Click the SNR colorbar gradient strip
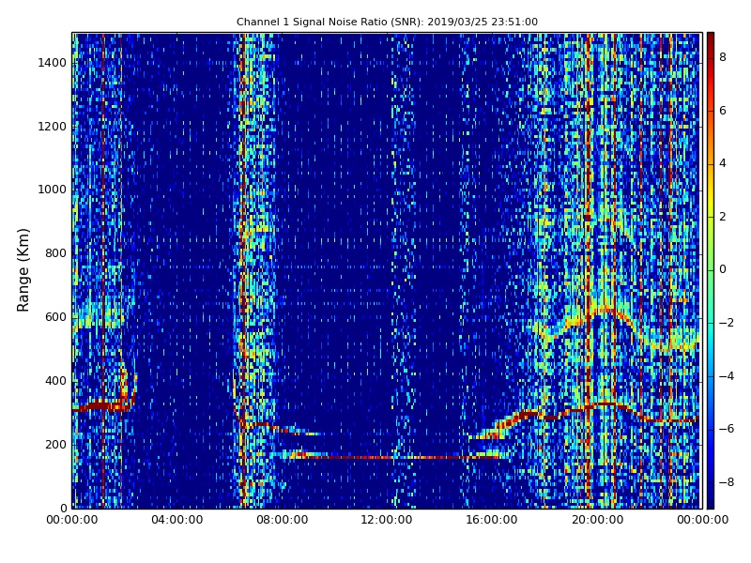 coord(711,270)
